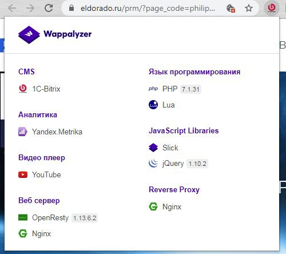Reload the page with refresh icon
The image size is (286, 254).
coord(49,8)
